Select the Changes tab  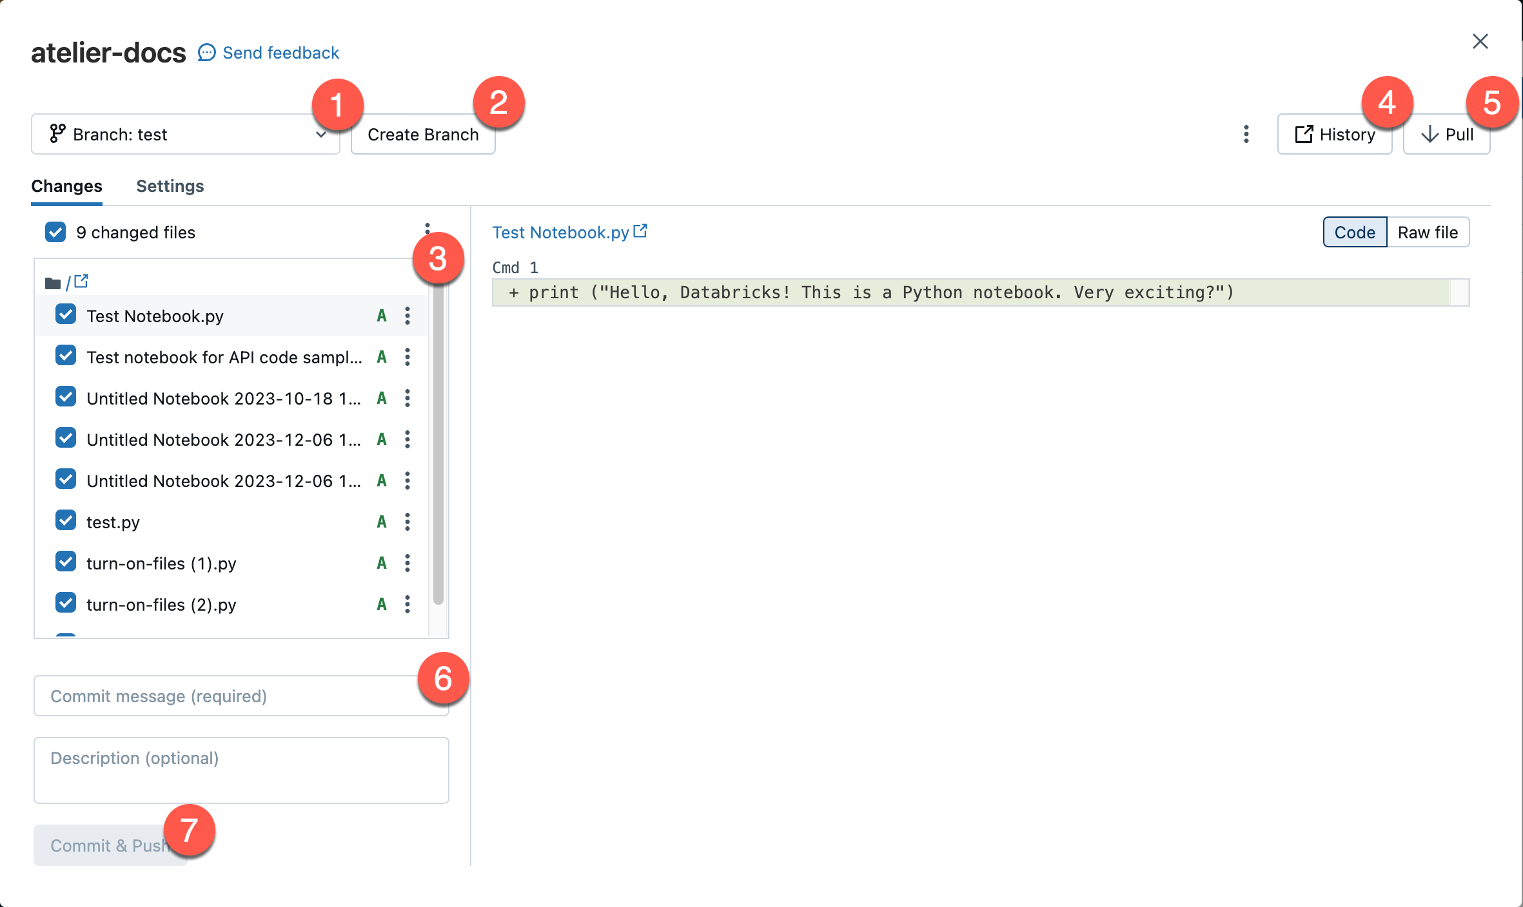67,185
